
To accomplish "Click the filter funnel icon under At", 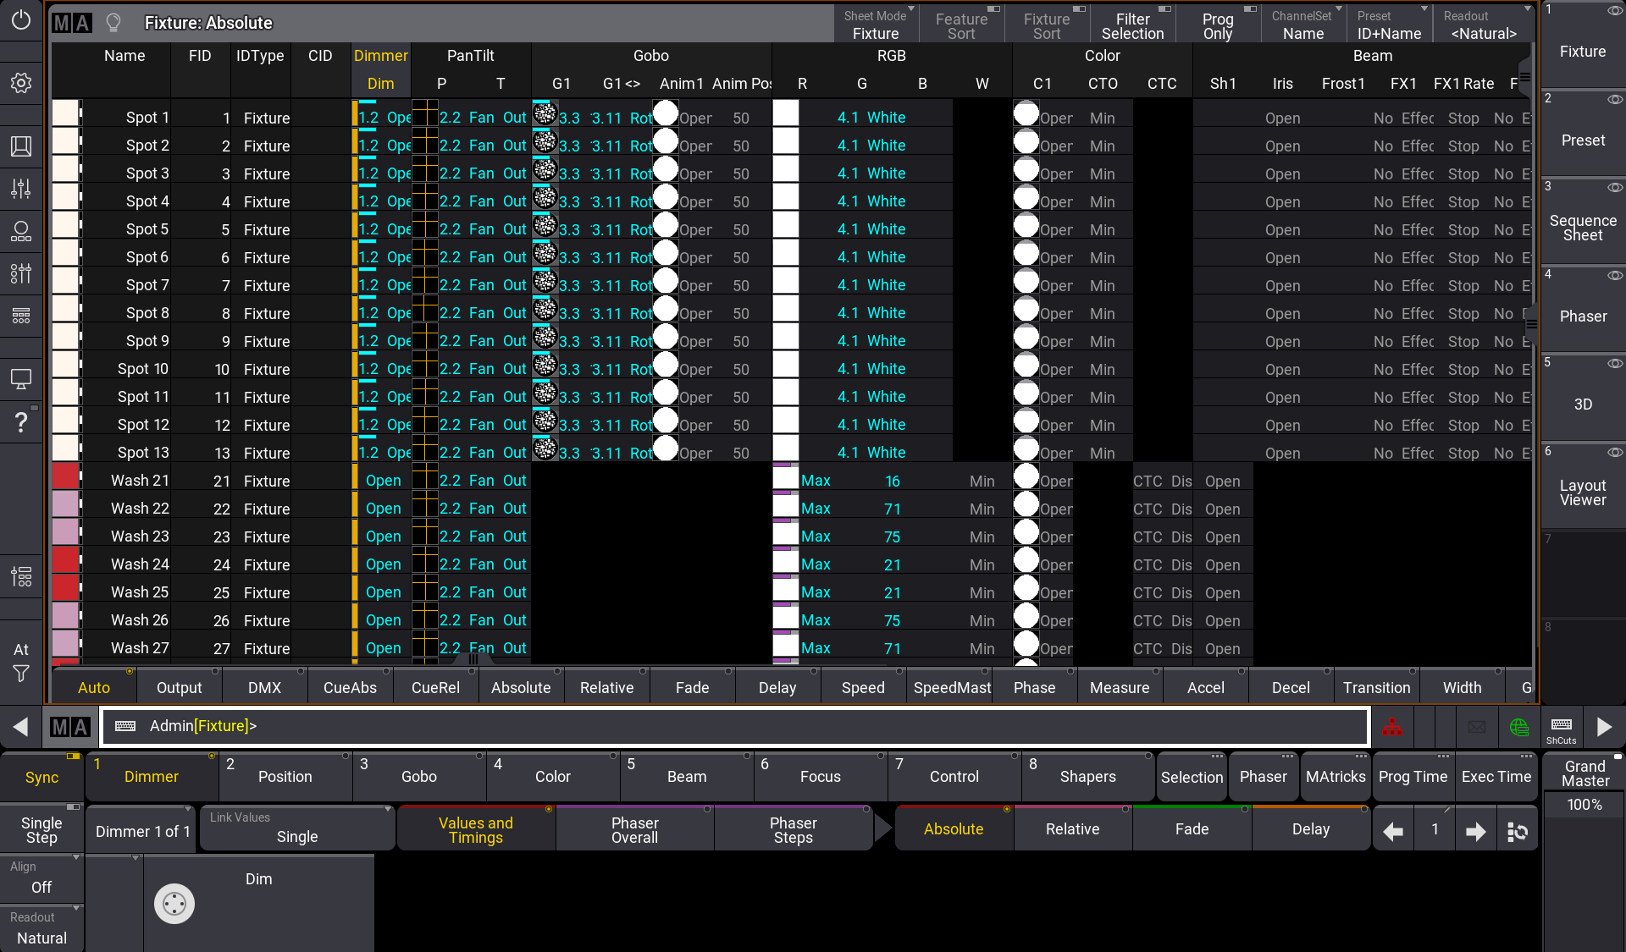I will click(x=21, y=674).
